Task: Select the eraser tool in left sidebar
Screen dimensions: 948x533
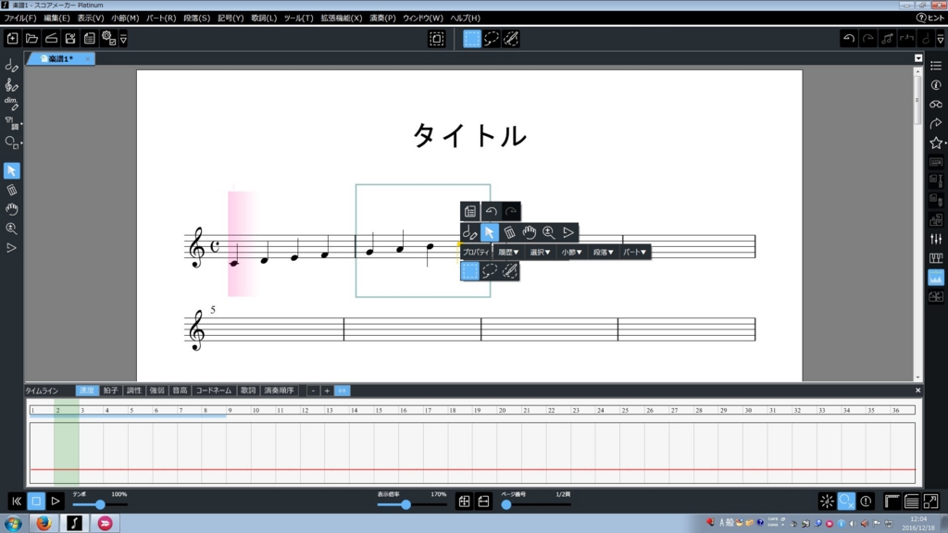Action: [11, 190]
